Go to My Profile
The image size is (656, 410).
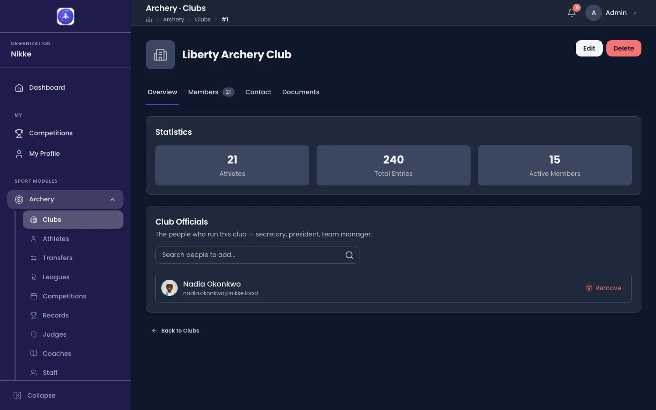coord(66,154)
